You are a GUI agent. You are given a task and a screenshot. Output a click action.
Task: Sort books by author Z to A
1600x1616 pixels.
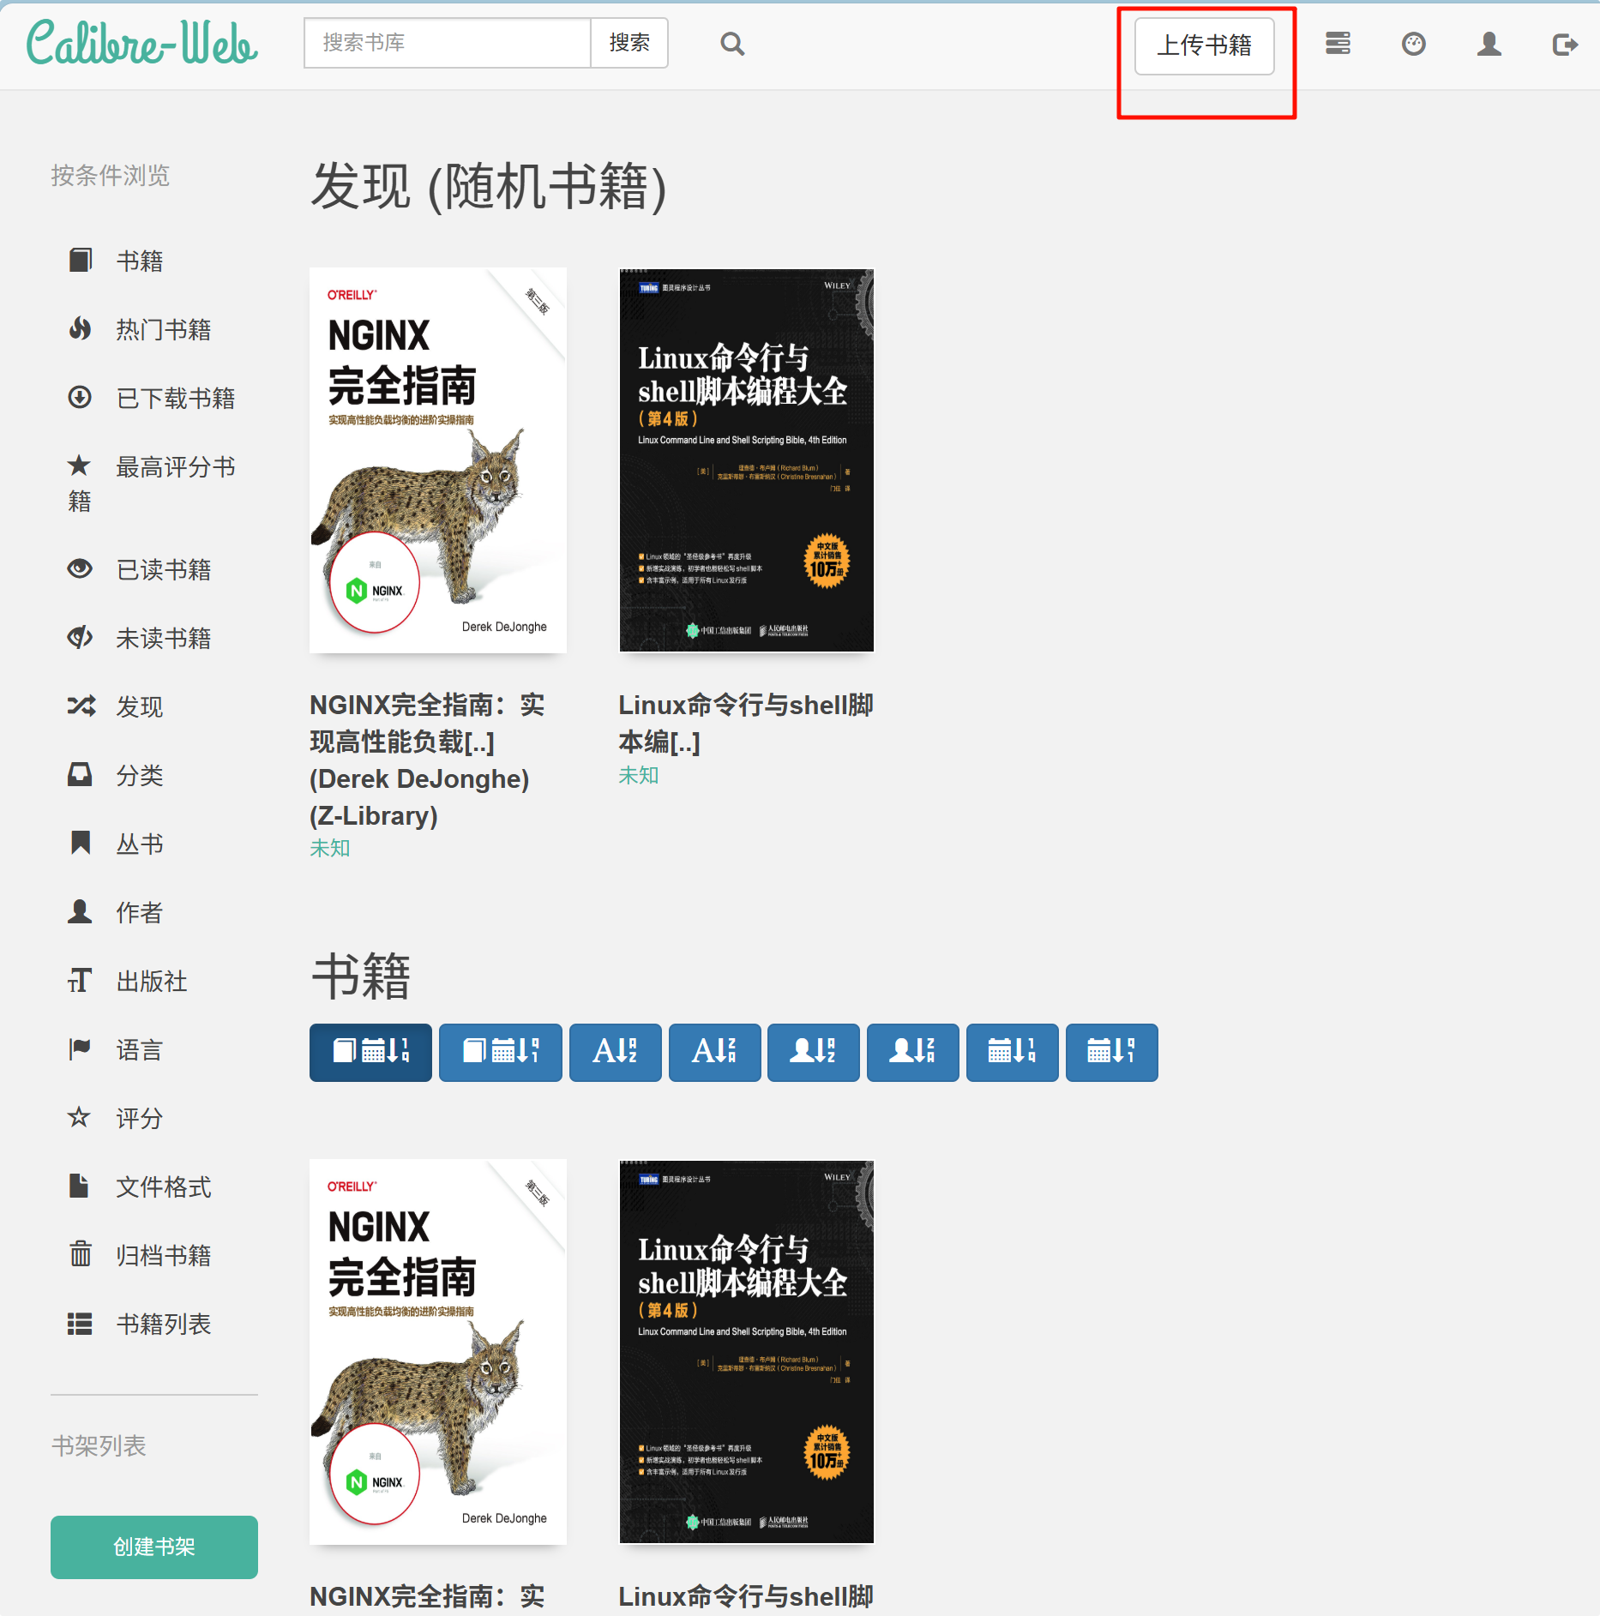point(912,1052)
